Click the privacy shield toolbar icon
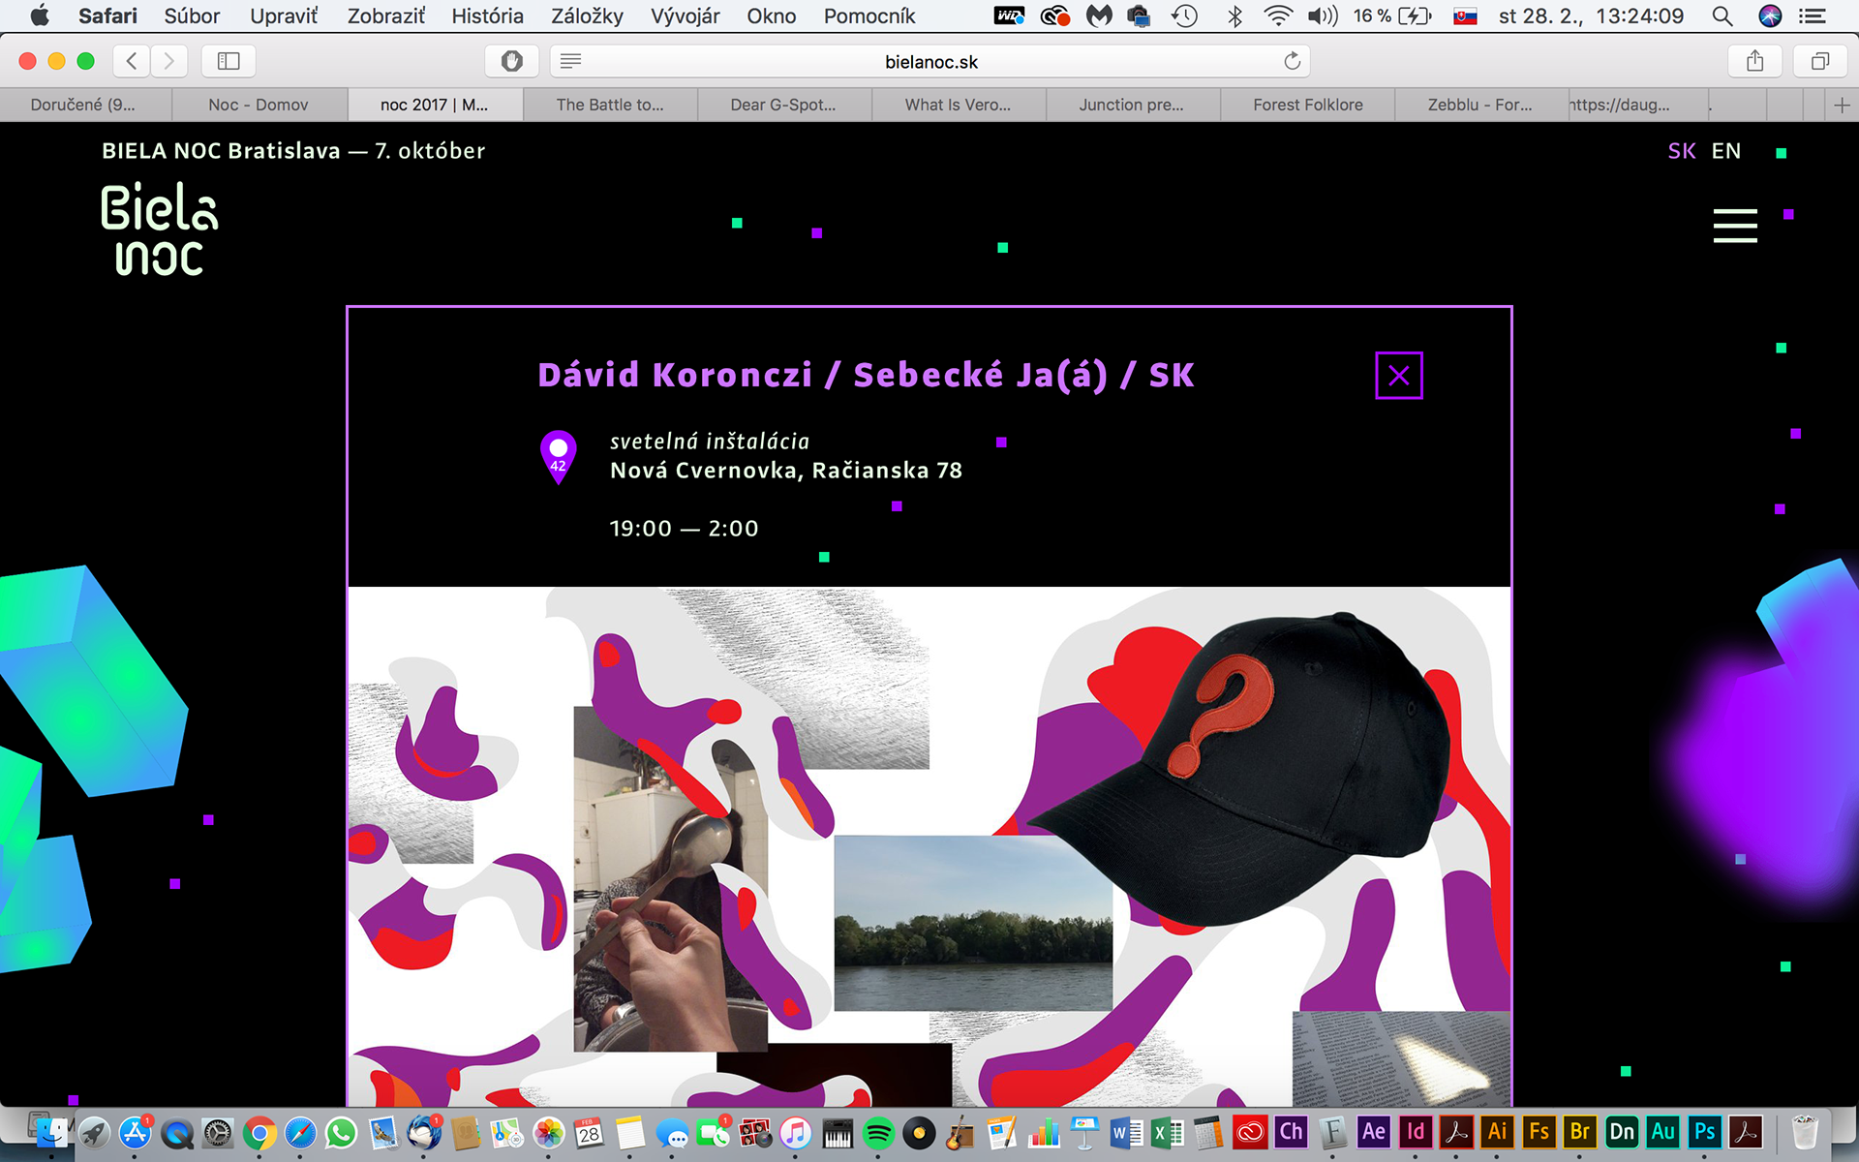The image size is (1859, 1162). coord(511,61)
